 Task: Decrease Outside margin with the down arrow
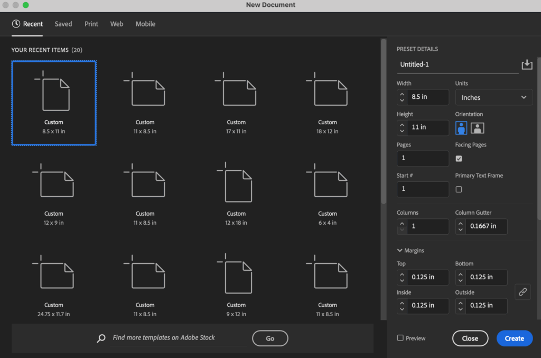coord(460,309)
